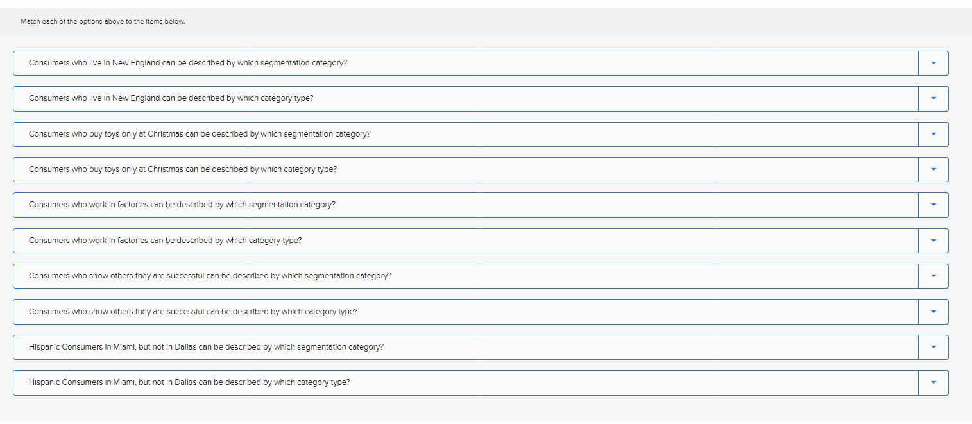The image size is (972, 424).
Task: Open the dropdown for New England segmentation category question
Action: [x=933, y=63]
